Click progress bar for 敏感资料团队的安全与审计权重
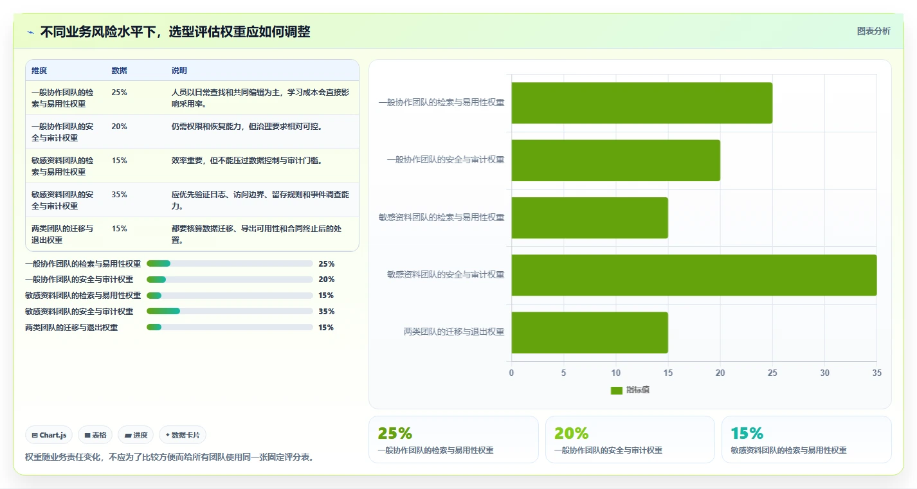Screen dimensions: 917x489 (230, 311)
